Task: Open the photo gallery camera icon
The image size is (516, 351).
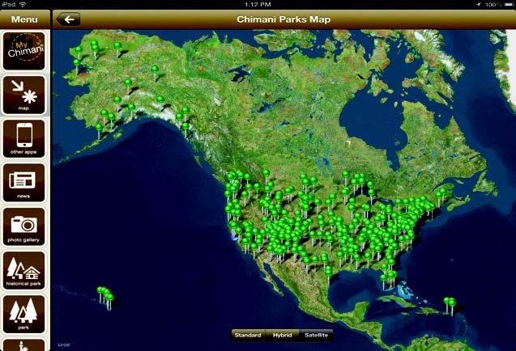Action: pyautogui.click(x=24, y=227)
